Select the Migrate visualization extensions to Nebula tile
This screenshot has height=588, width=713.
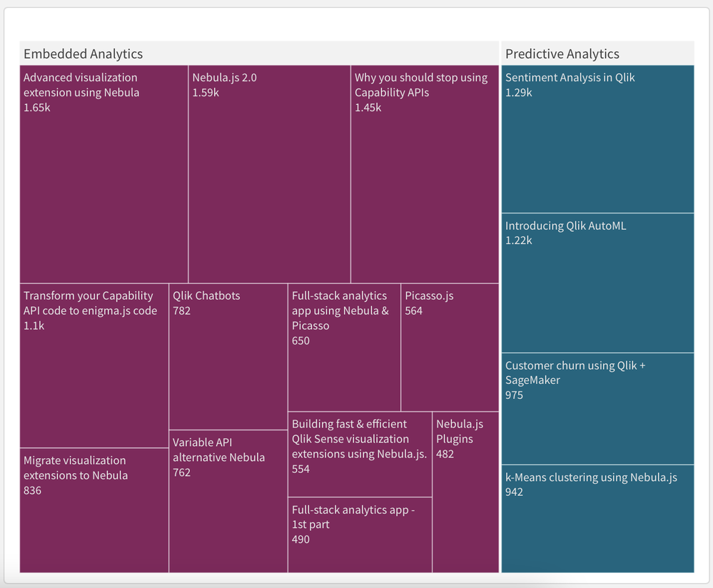(x=94, y=510)
